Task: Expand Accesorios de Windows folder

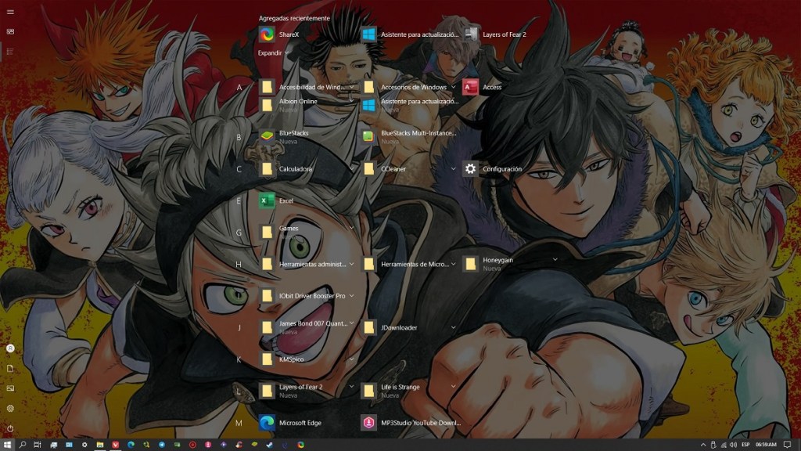Action: (x=453, y=87)
